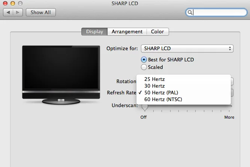250x167 pixels.
Task: Click the yellow minimize window button
Action: tap(13, 3)
